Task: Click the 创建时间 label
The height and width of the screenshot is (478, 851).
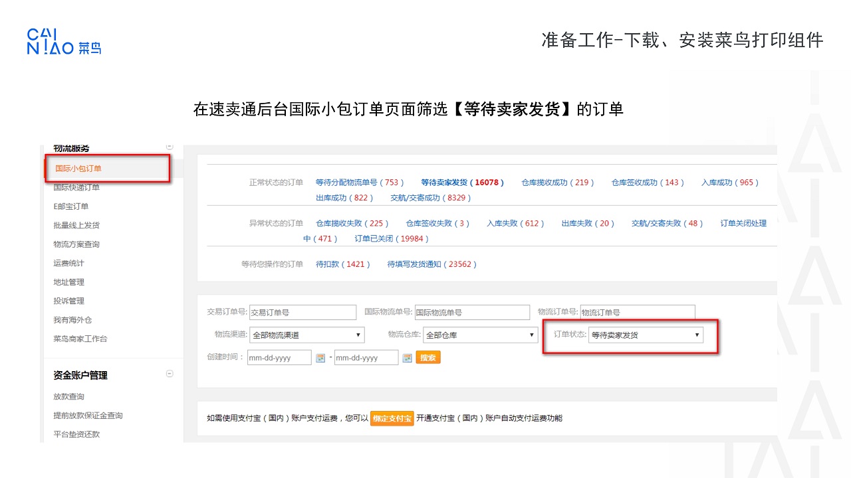Action: pyautogui.click(x=225, y=357)
